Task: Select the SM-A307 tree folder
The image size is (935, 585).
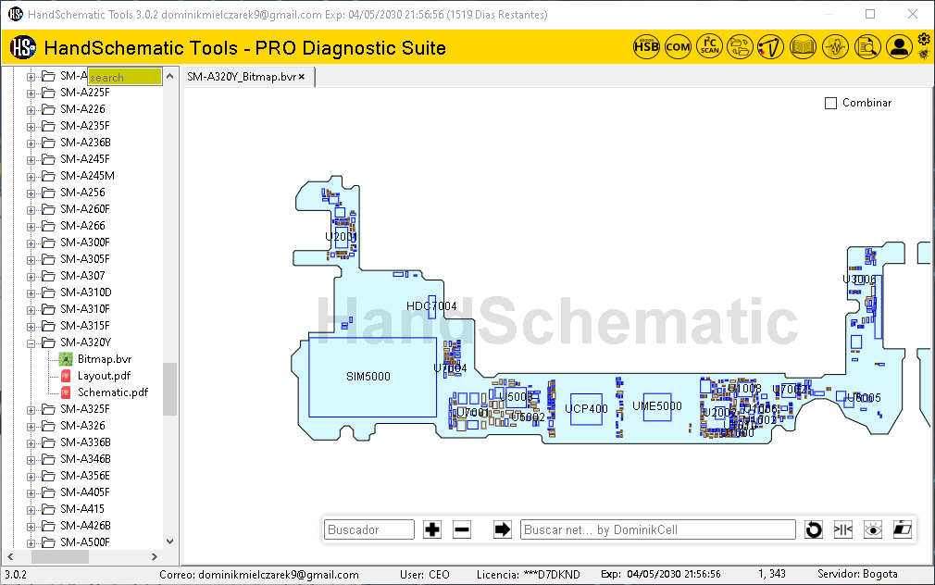Action: coord(82,276)
